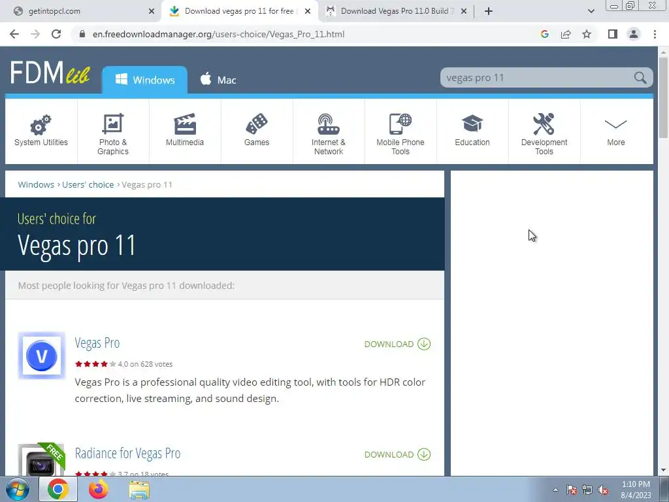Open the Development Tools category
This screenshot has height=502, width=669.
tap(544, 131)
